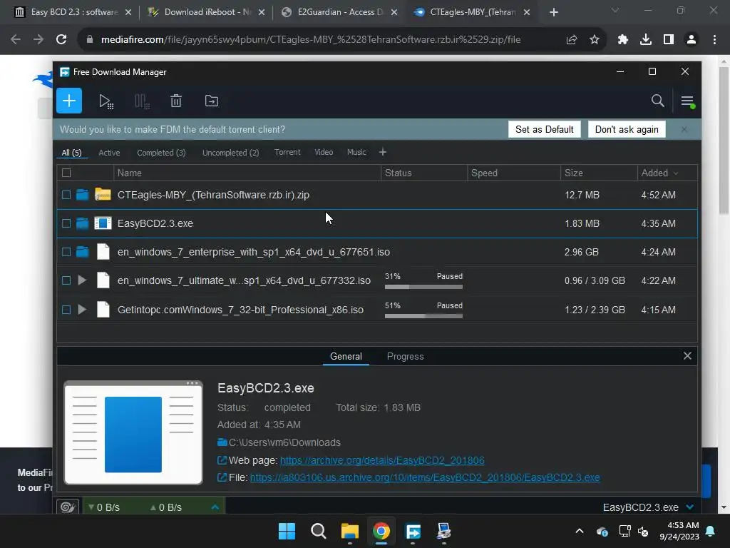Dismiss the default torrent client banner
The image size is (730, 548).
tap(684, 130)
